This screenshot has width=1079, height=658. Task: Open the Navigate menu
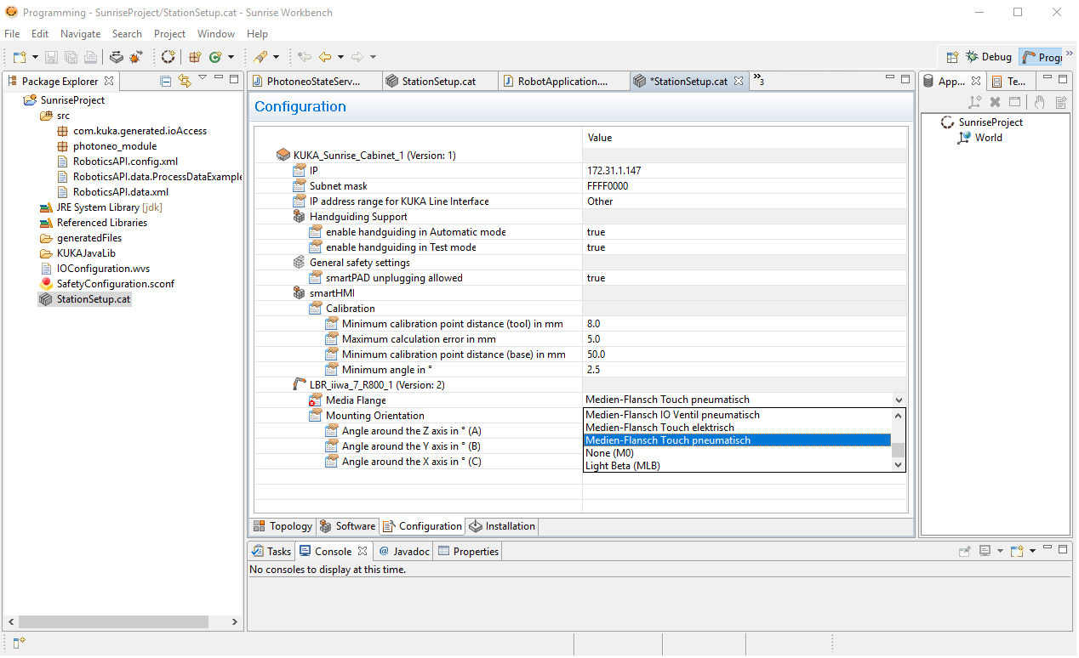(x=80, y=34)
